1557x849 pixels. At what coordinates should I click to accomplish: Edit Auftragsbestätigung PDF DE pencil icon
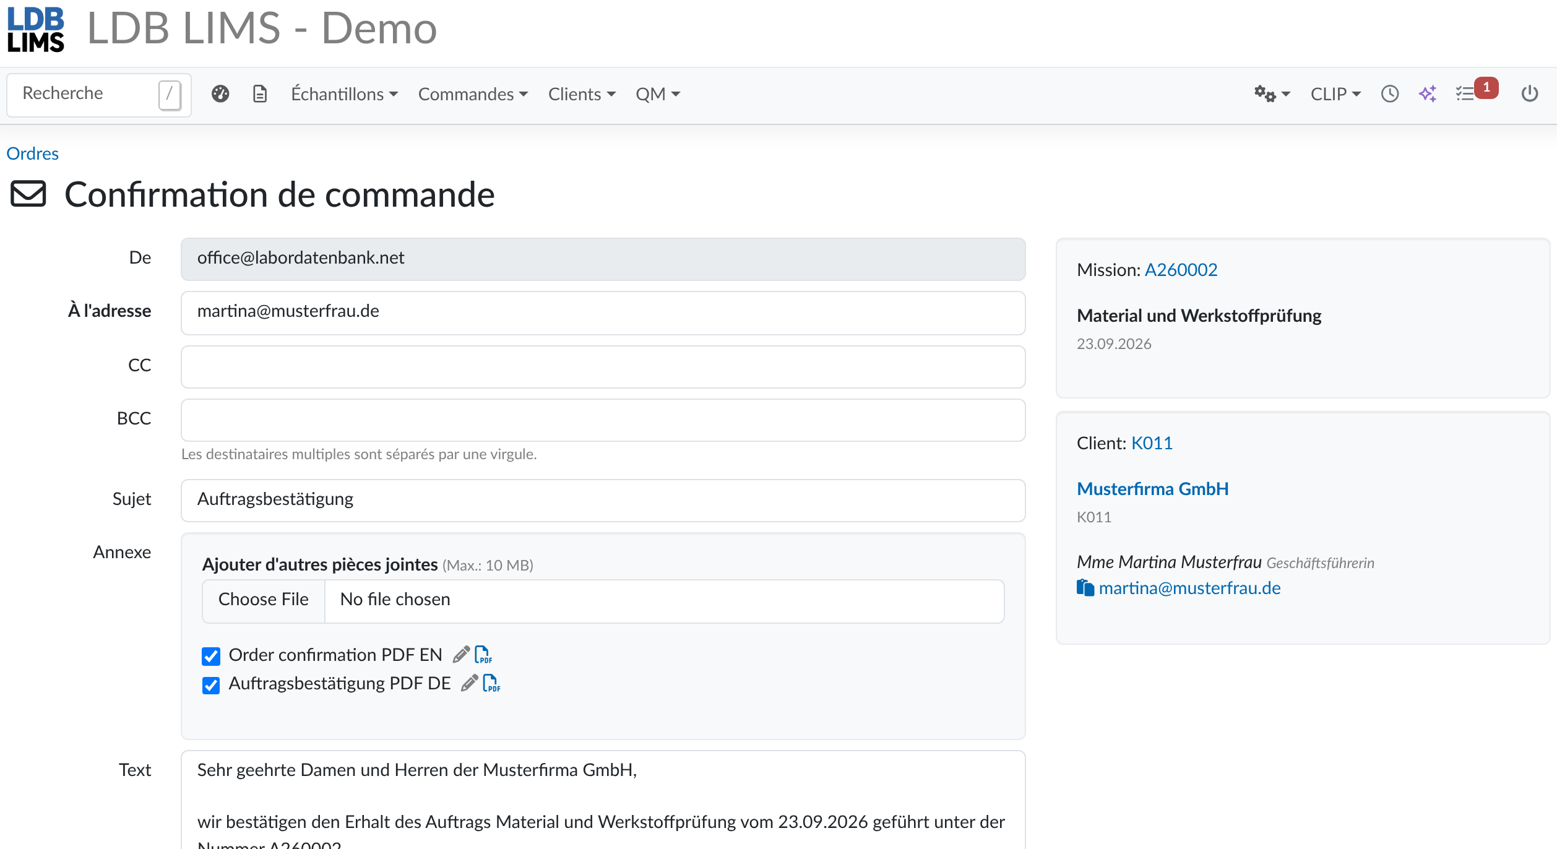pyautogui.click(x=470, y=683)
